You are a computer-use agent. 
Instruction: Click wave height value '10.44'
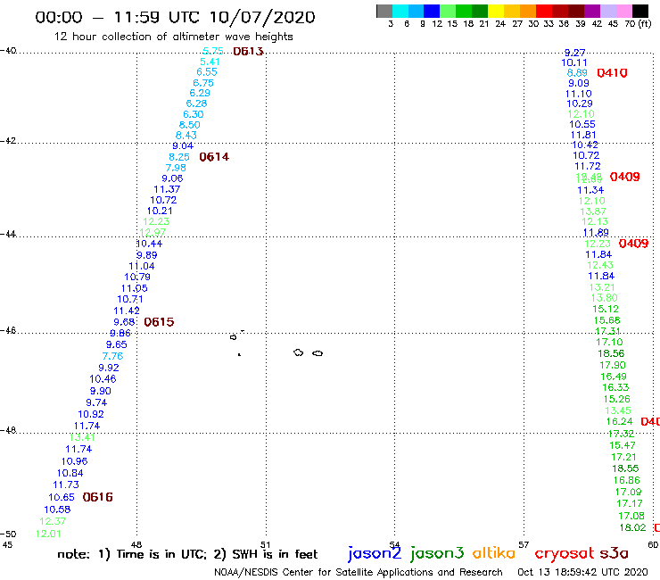(x=149, y=244)
